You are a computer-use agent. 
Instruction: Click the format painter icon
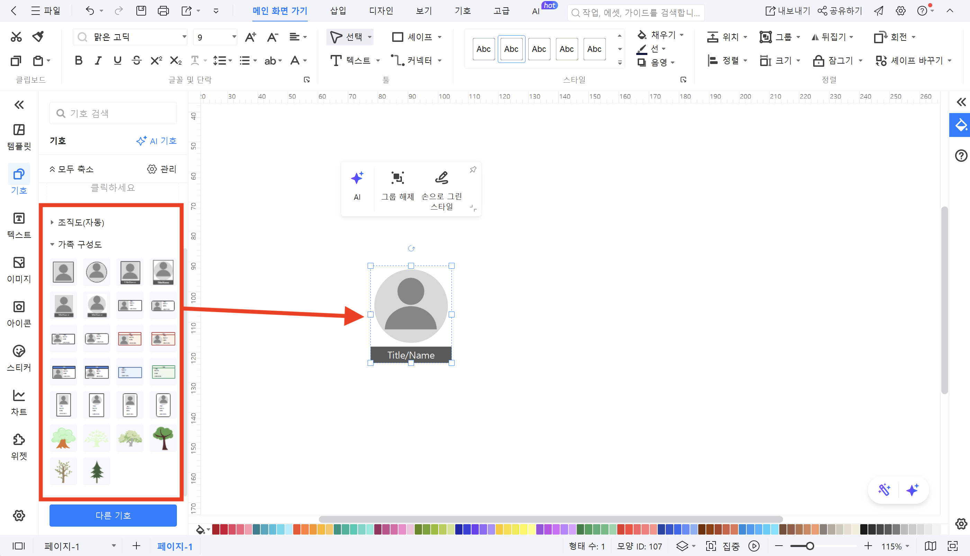38,37
